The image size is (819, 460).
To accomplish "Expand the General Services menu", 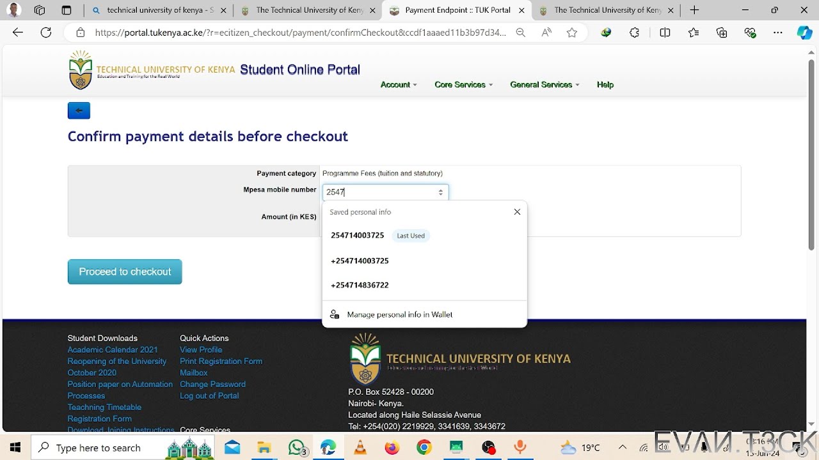I will coord(545,84).
